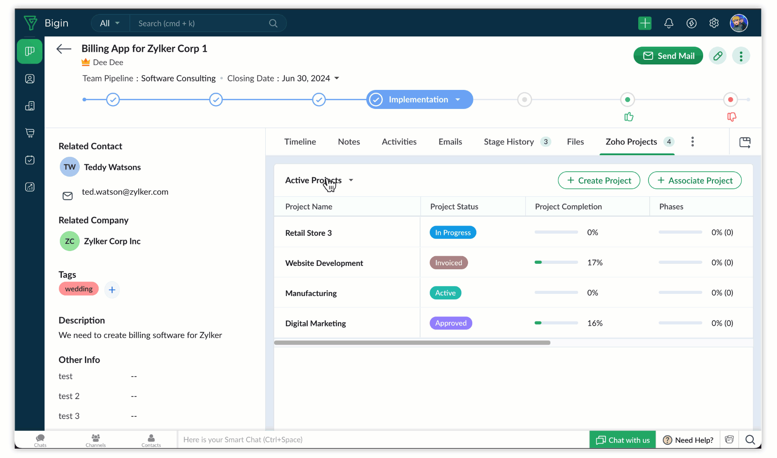
Task: Open the Retail Store 3 project
Action: click(x=309, y=233)
